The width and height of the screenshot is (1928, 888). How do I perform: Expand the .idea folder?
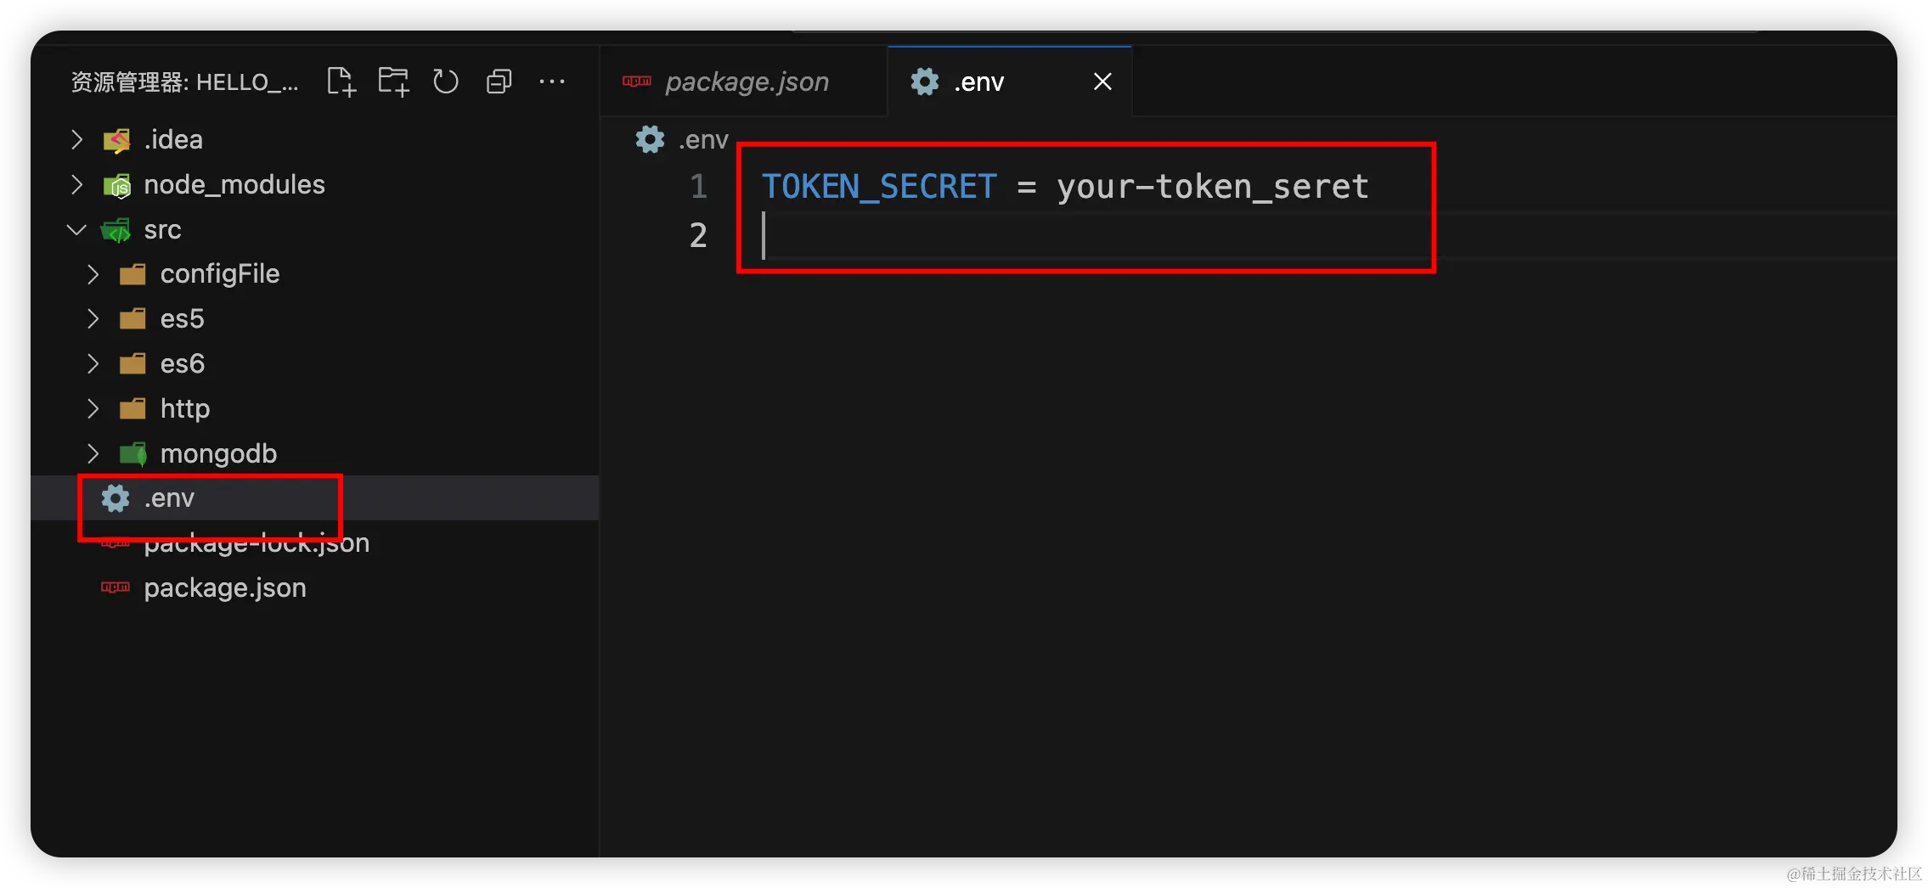(x=77, y=139)
